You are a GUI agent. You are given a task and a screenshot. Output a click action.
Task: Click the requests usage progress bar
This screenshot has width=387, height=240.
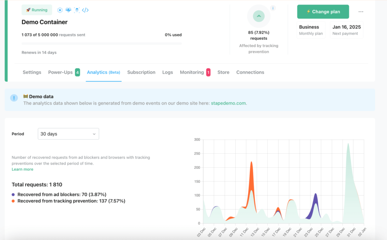click(101, 43)
